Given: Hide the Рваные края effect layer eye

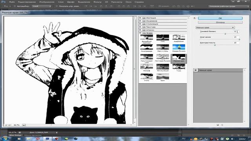Looking at the screenshot, I should click(x=196, y=70).
